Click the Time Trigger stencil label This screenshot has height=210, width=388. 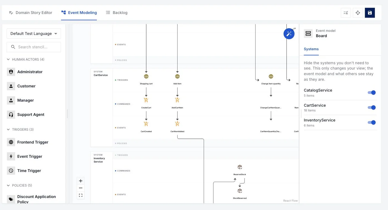tap(29, 171)
